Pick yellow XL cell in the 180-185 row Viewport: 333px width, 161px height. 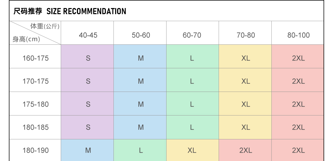coord(246,127)
